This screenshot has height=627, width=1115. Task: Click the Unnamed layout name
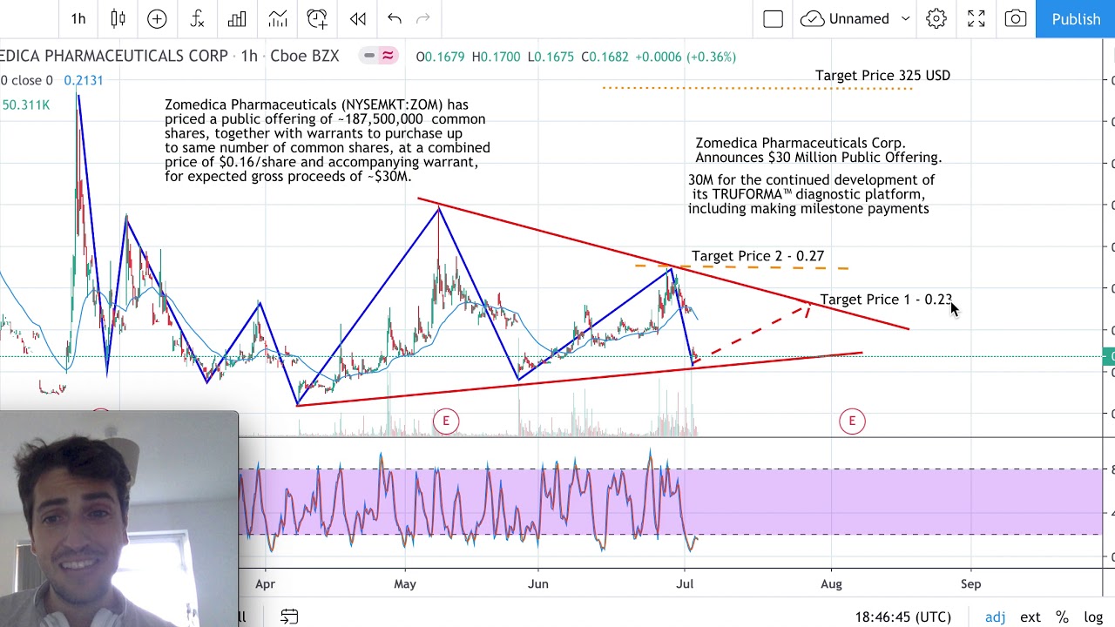[x=859, y=18]
